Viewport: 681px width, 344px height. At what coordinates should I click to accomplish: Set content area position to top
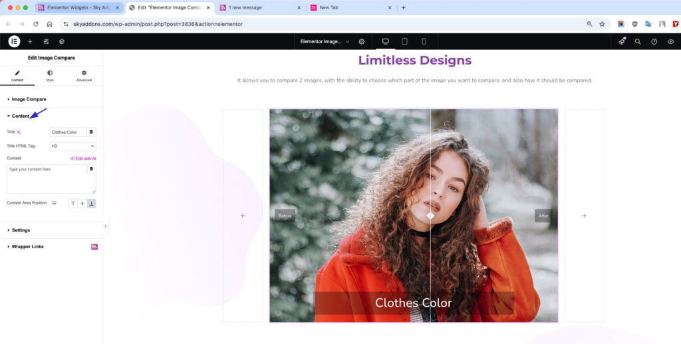73,204
